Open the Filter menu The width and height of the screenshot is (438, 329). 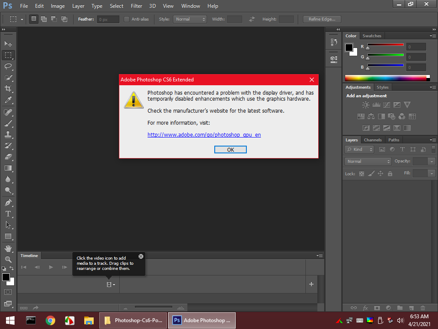tap(136, 6)
